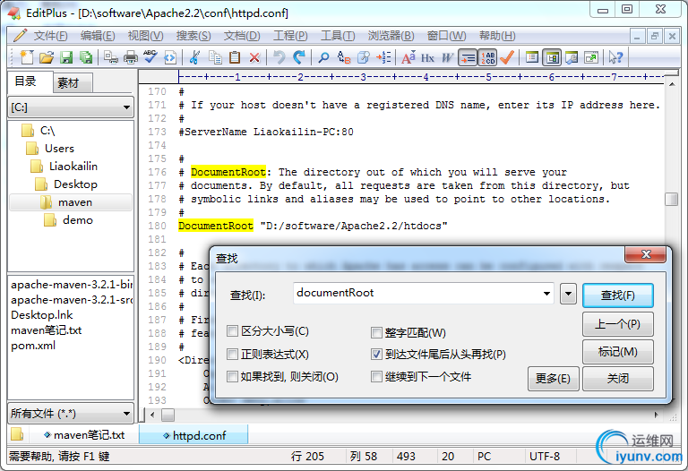Close the 查找 dialog with red X
Screen dimensions: 688x471
click(645, 254)
